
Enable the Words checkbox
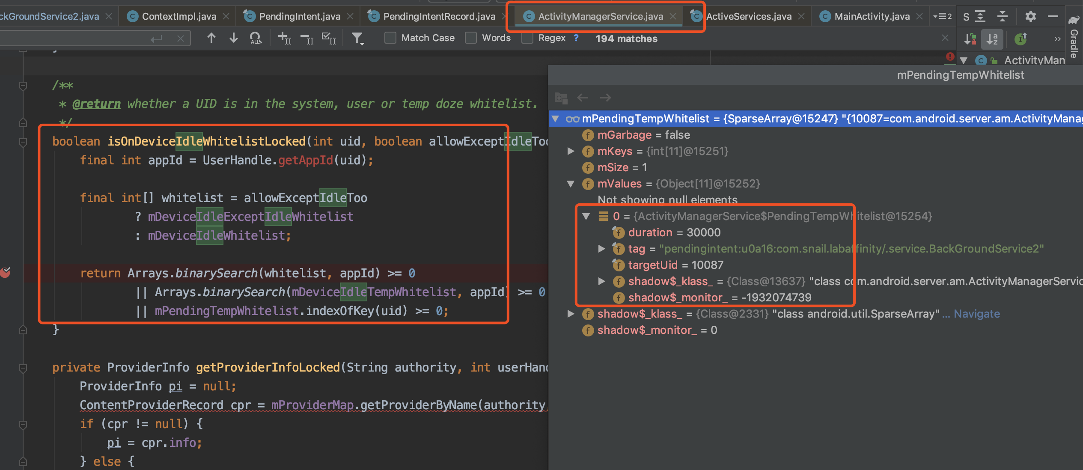471,38
